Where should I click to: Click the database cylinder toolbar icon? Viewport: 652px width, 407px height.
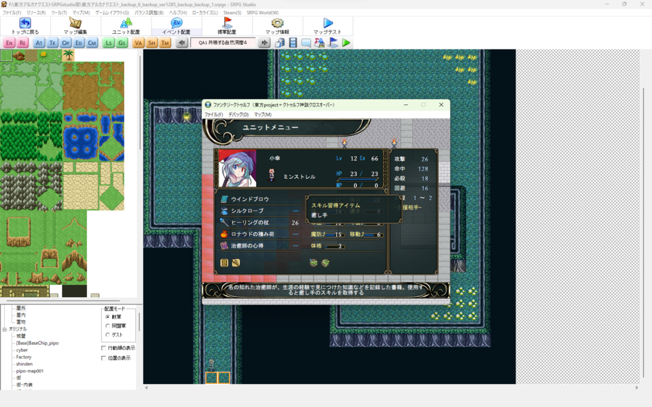280,43
